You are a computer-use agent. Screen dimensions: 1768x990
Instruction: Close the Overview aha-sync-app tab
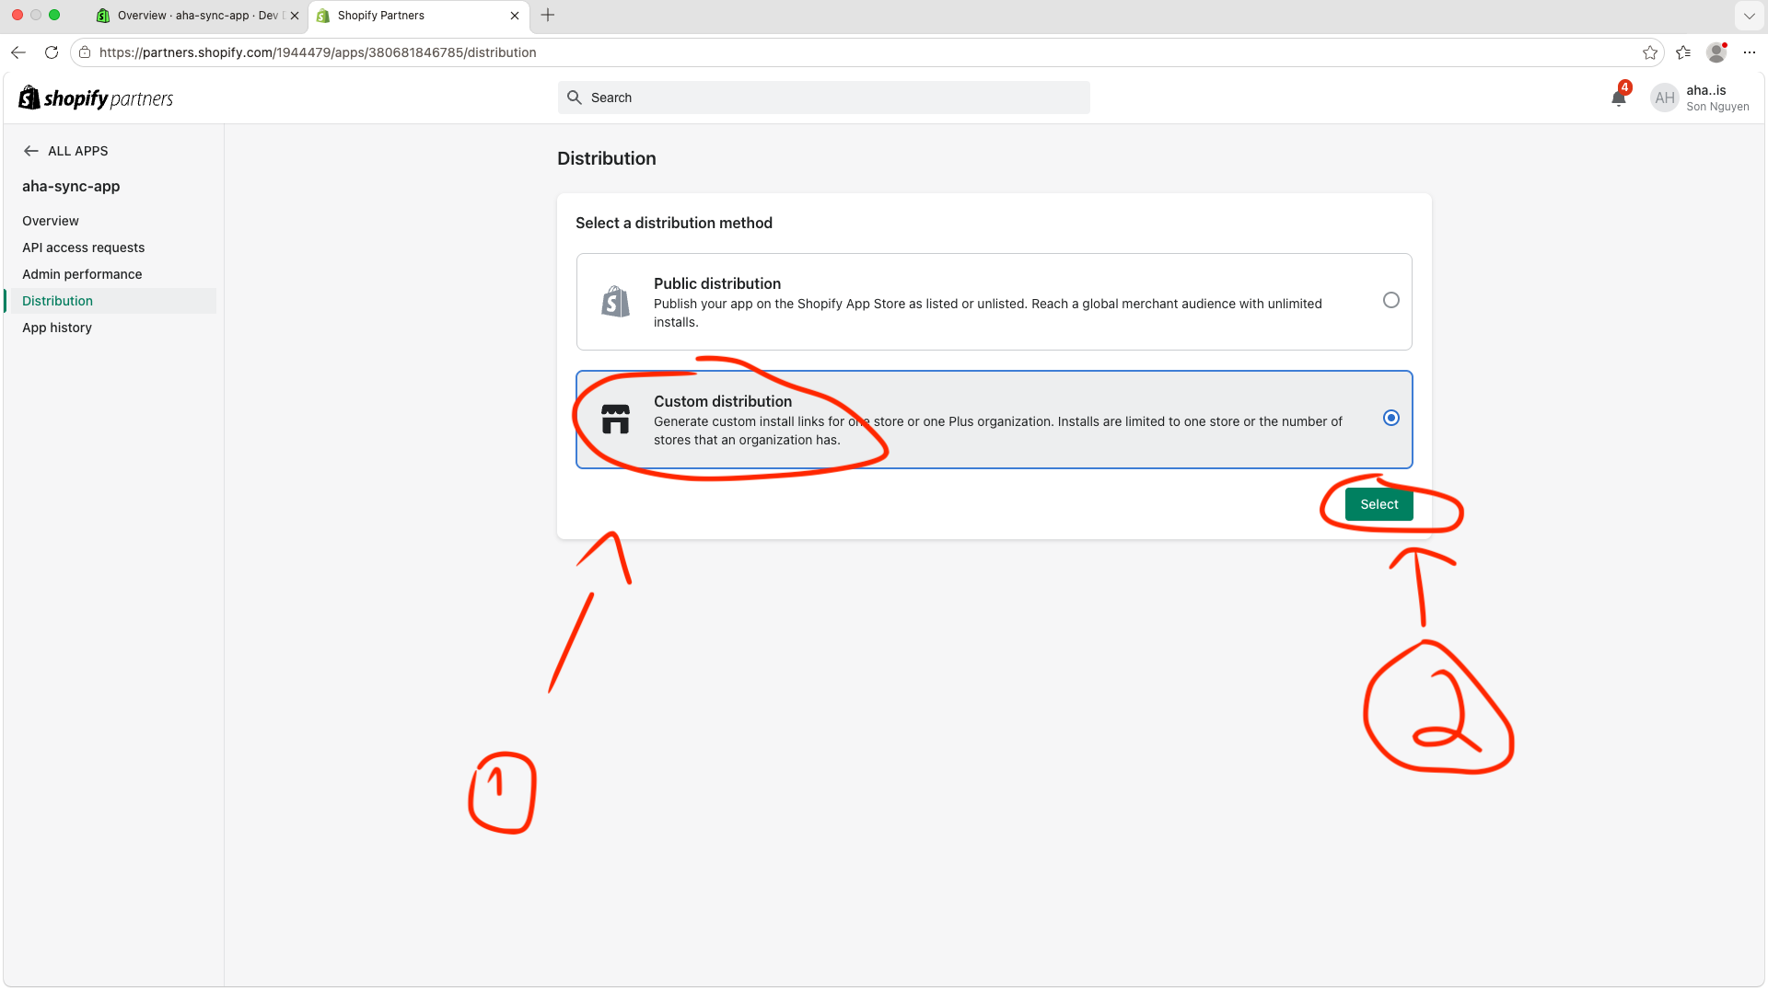click(x=295, y=16)
